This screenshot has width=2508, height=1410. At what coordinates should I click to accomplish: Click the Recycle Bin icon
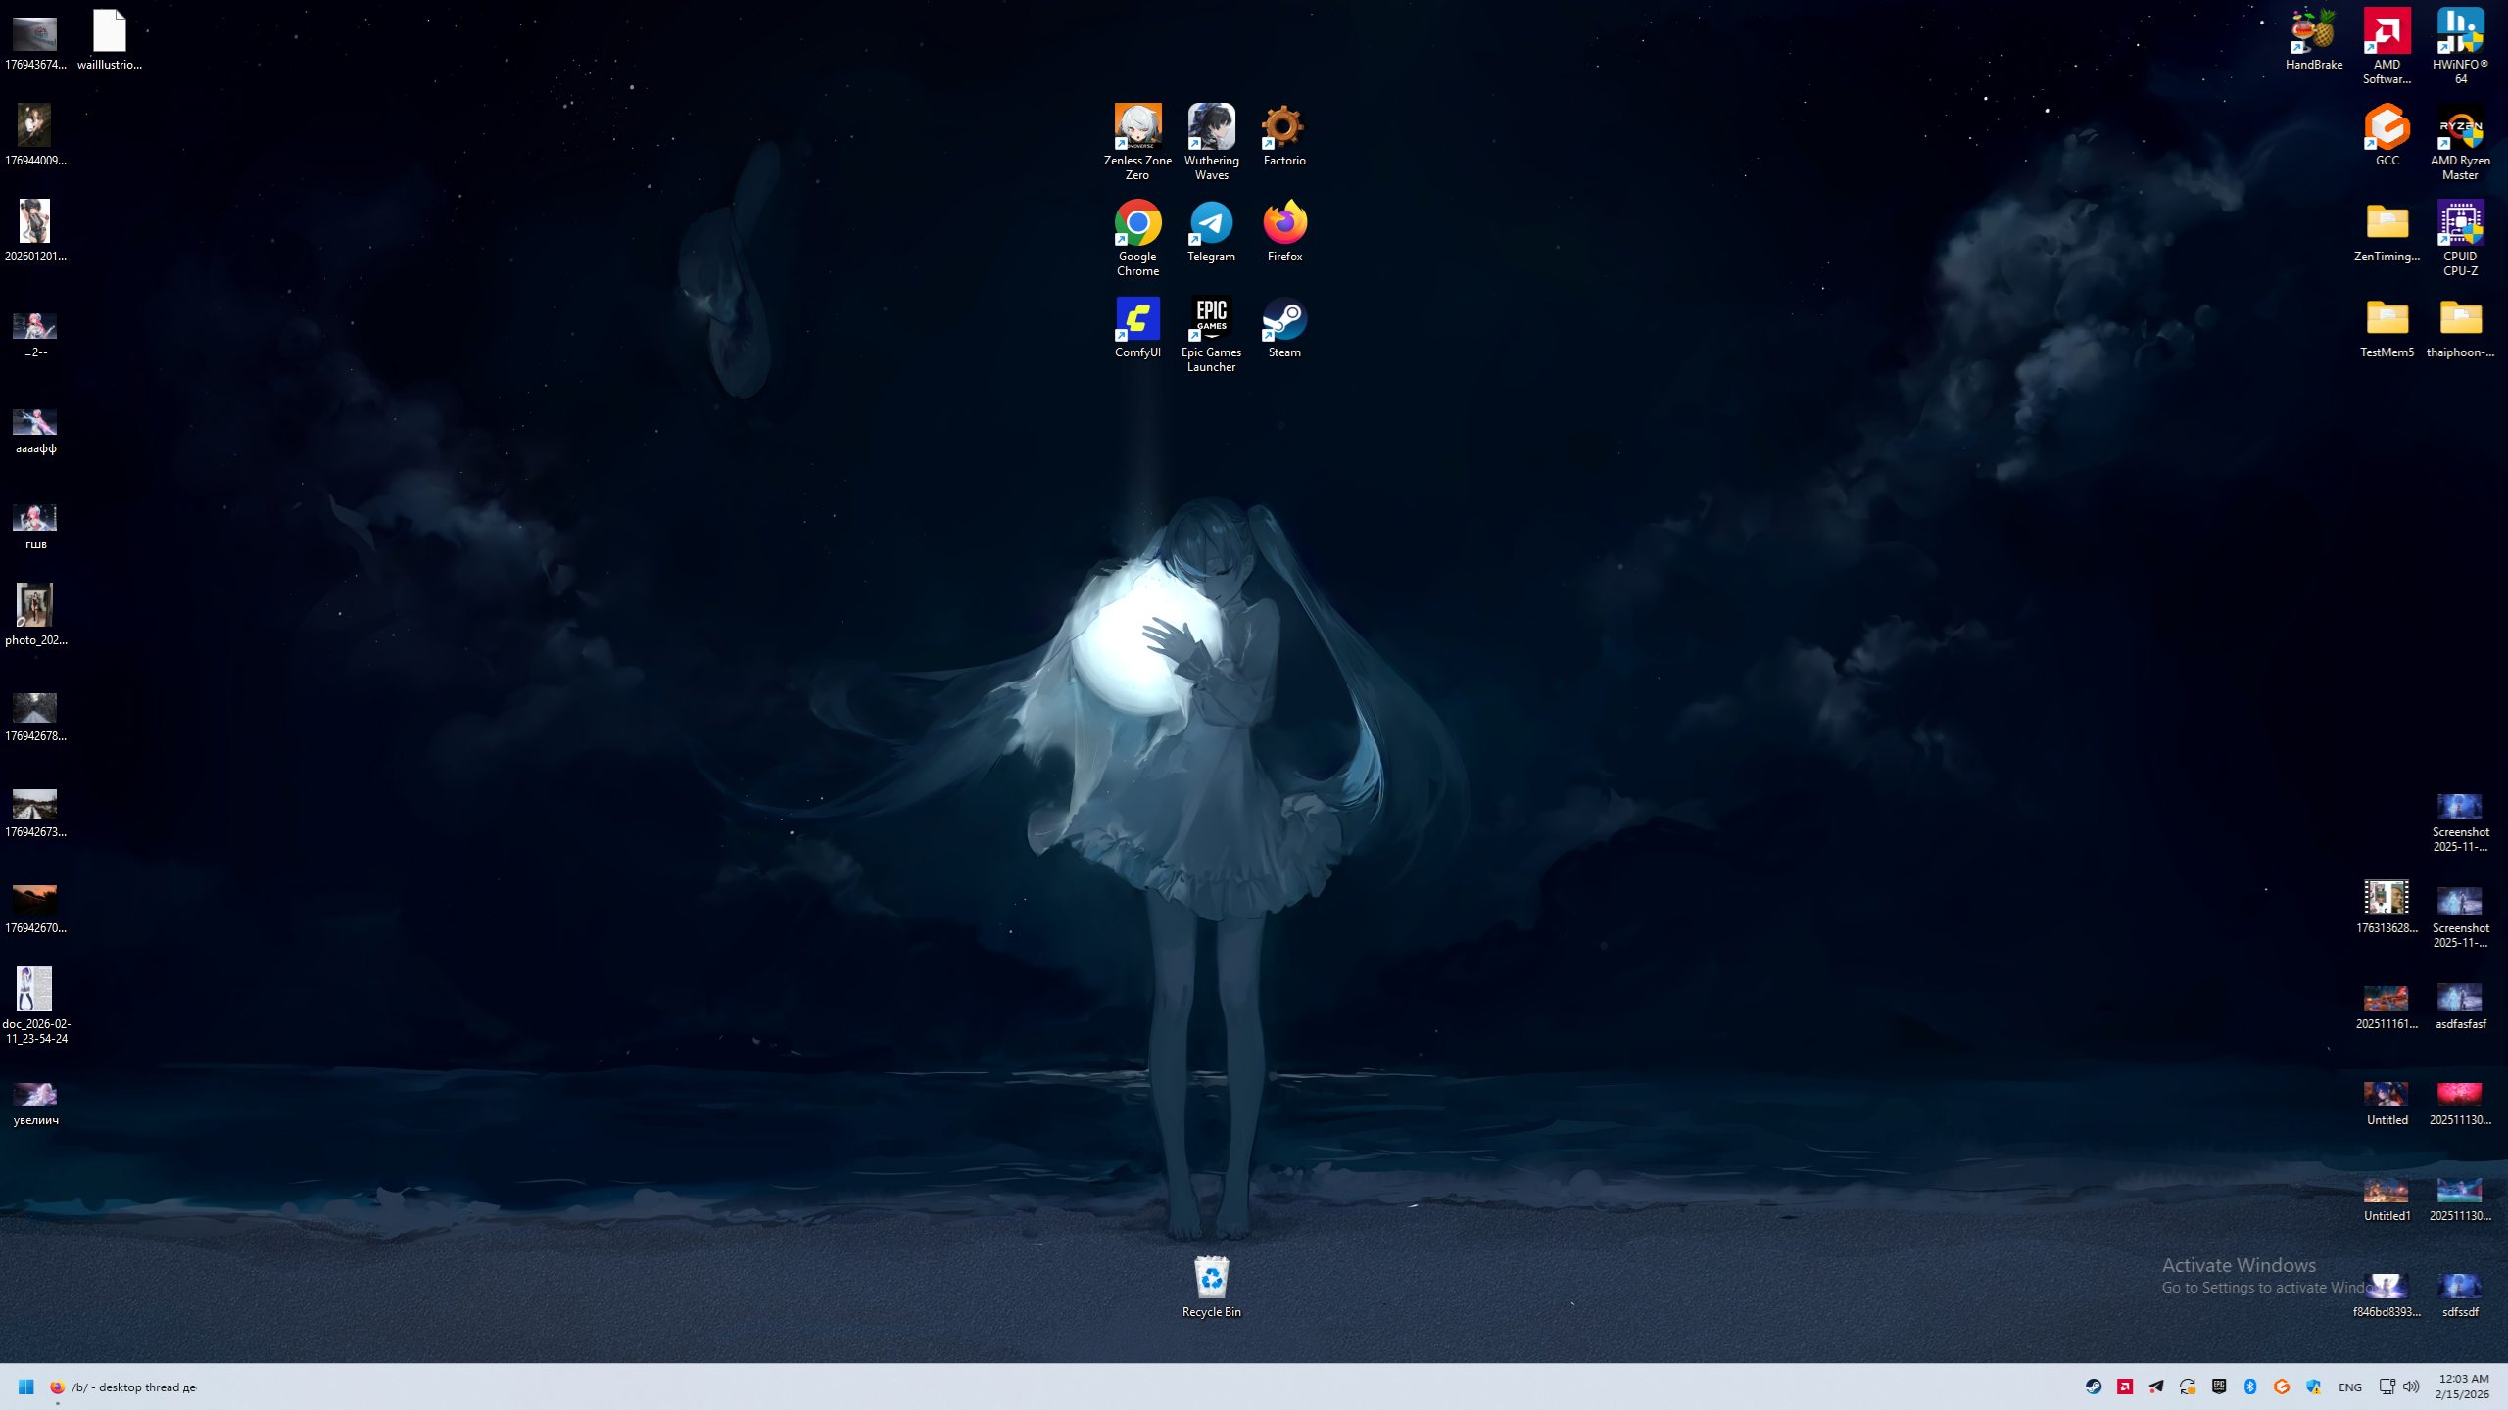point(1211,1278)
